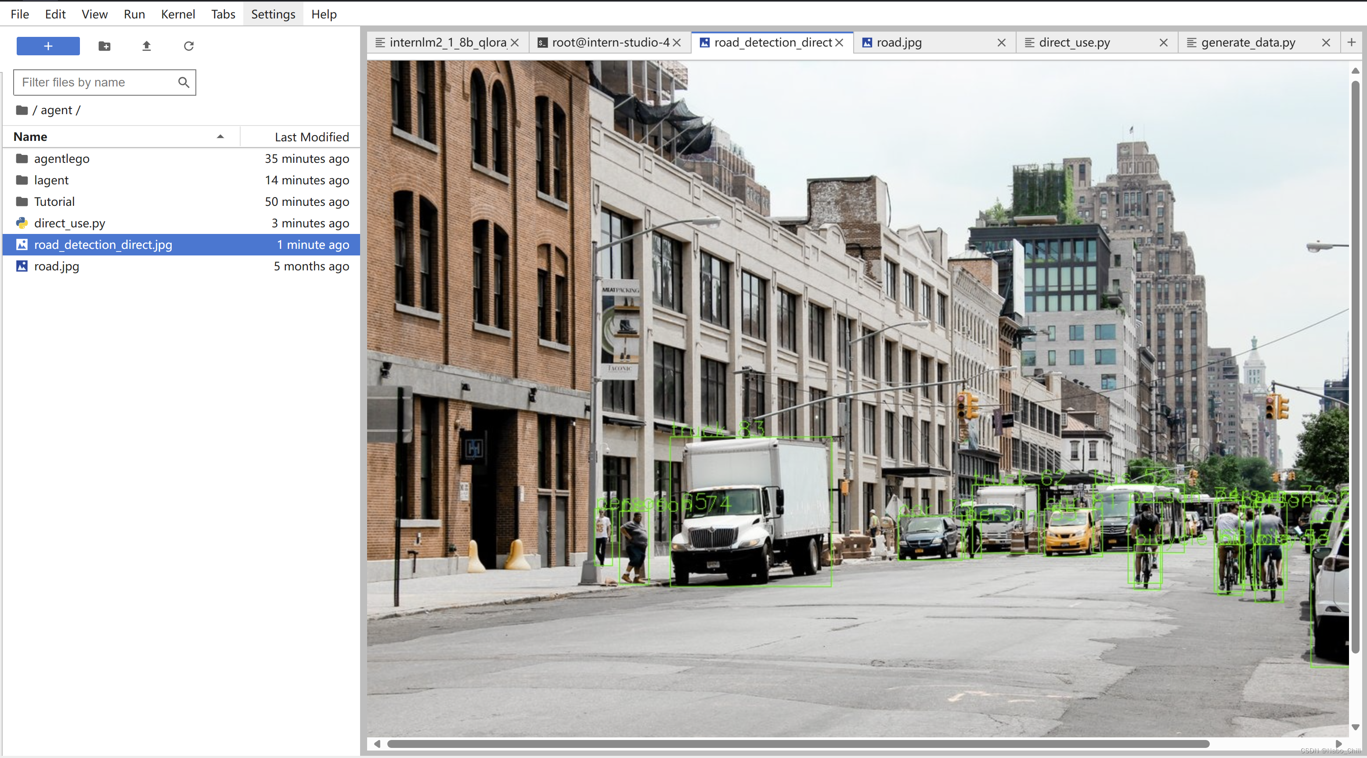
Task: Sort files by Last Modified column
Action: pos(311,137)
